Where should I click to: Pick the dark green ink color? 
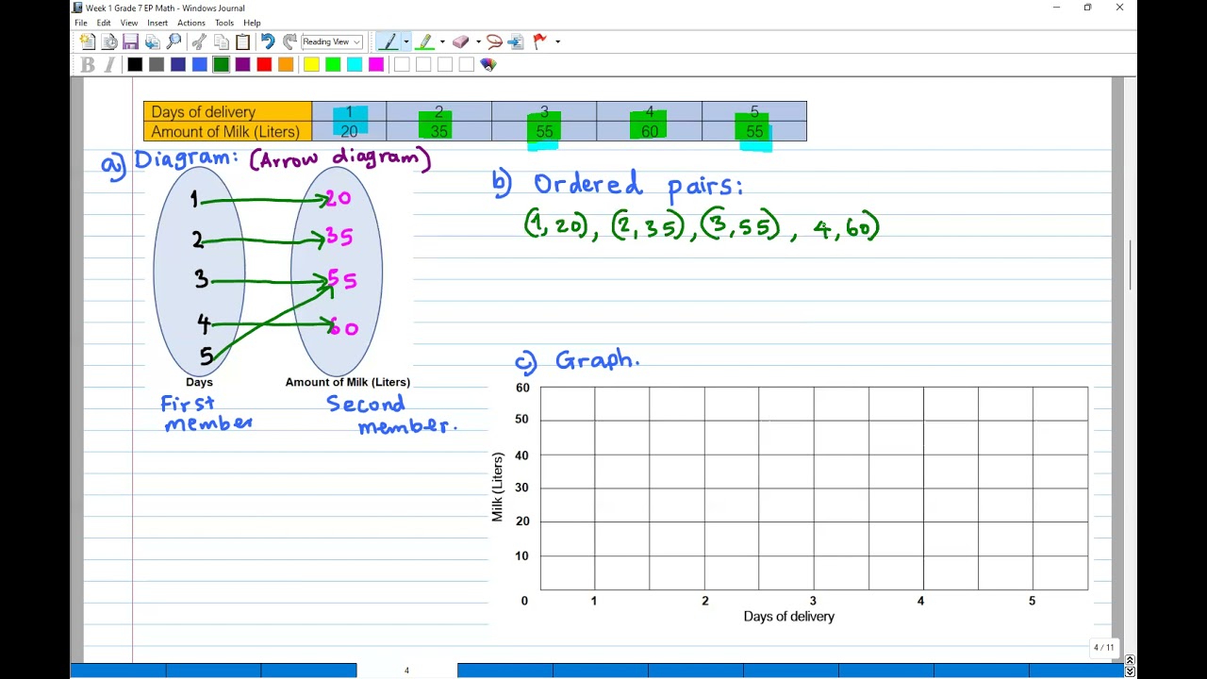point(221,64)
